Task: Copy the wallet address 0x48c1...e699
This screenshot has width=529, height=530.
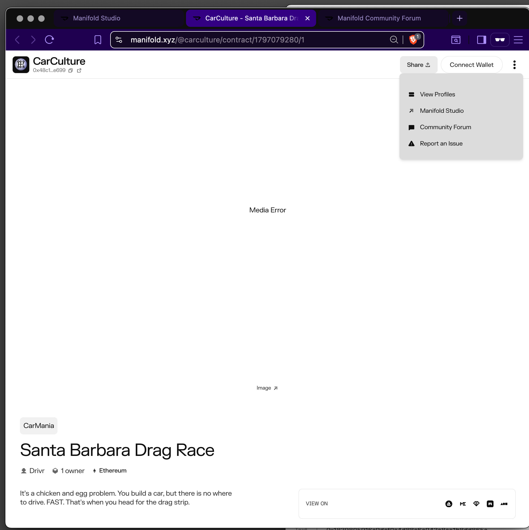Action: pos(71,71)
